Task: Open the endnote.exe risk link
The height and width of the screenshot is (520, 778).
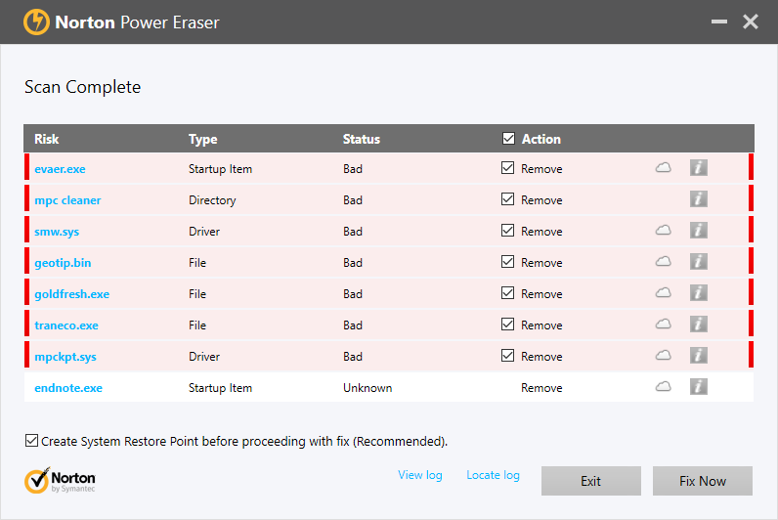Action: point(68,388)
